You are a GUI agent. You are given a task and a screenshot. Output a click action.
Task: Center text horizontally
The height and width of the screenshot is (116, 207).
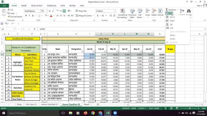[61, 15]
